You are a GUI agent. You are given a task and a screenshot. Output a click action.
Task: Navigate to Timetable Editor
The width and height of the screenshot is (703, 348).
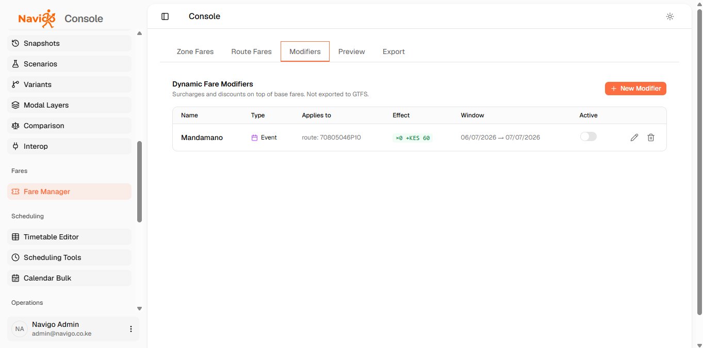[69, 237]
